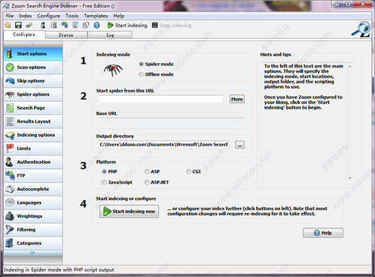Viewport: 375px width, 277px height.
Task: Click the presentation board toolbar icon
Action: pyautogui.click(x=75, y=25)
